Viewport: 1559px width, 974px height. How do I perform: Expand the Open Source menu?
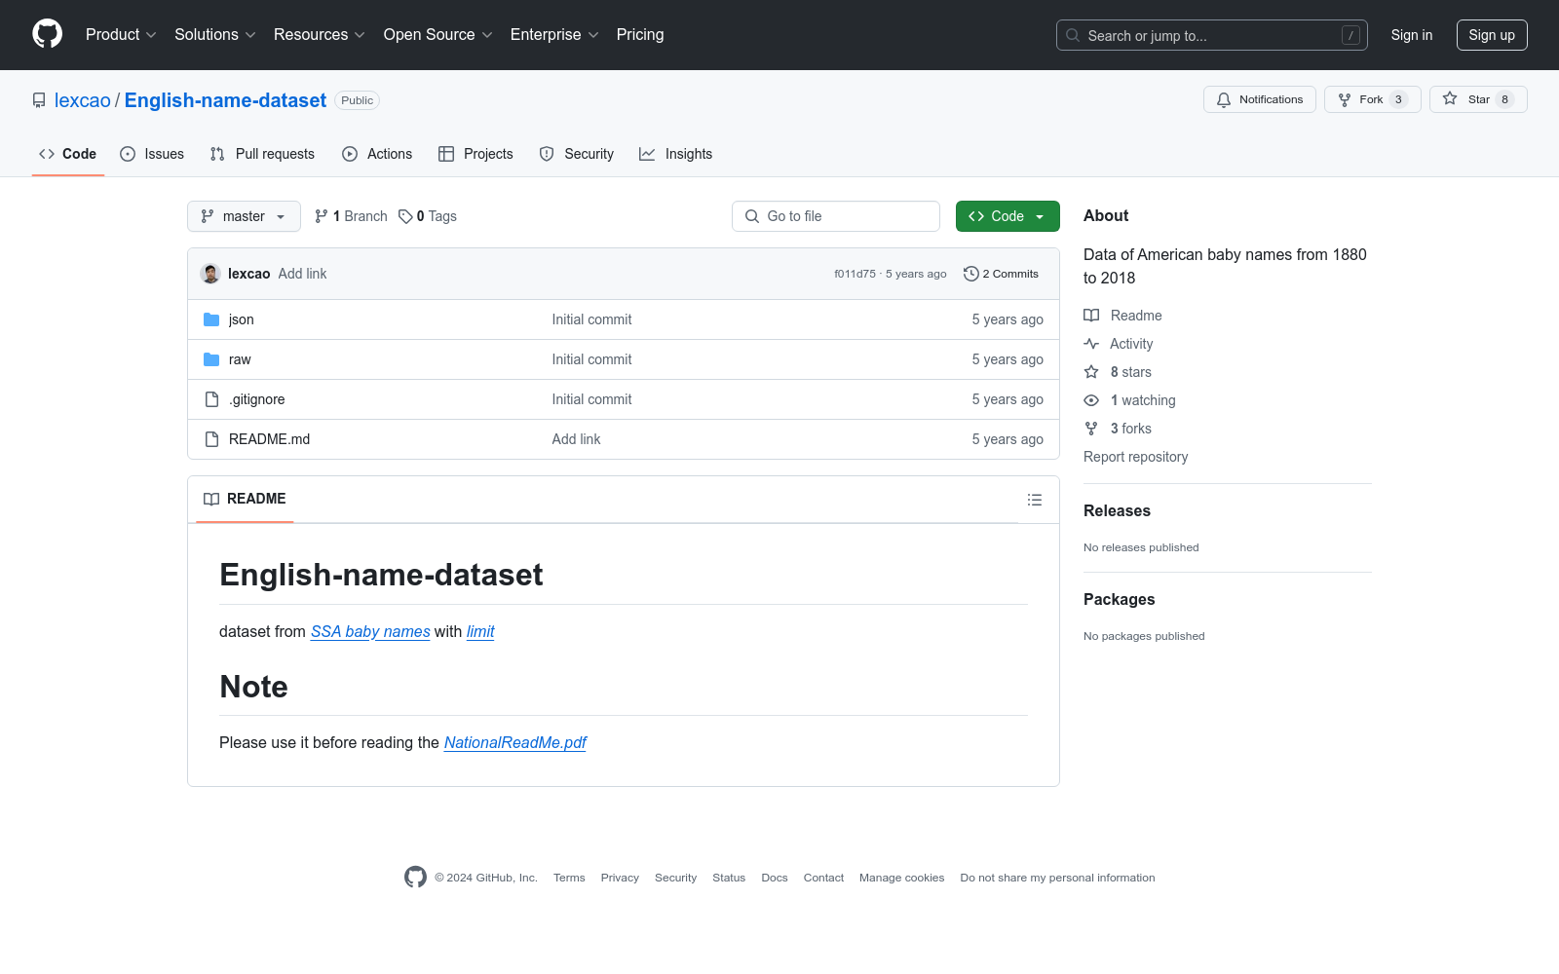pyautogui.click(x=438, y=34)
